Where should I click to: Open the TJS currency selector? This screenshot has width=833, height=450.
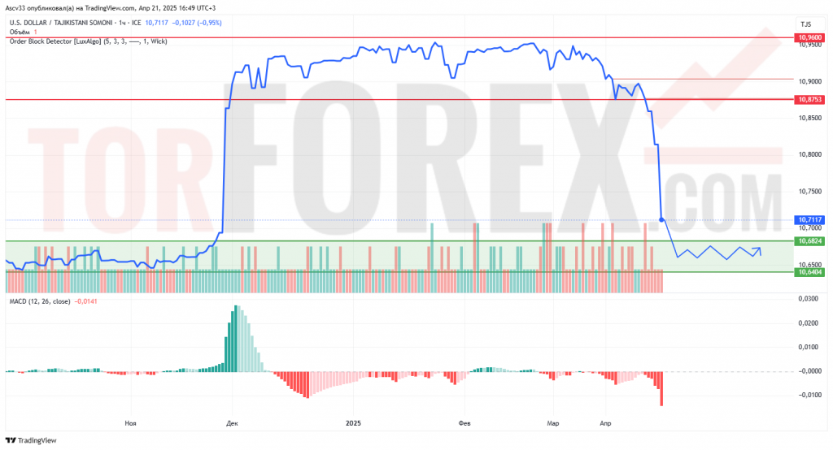tap(805, 24)
